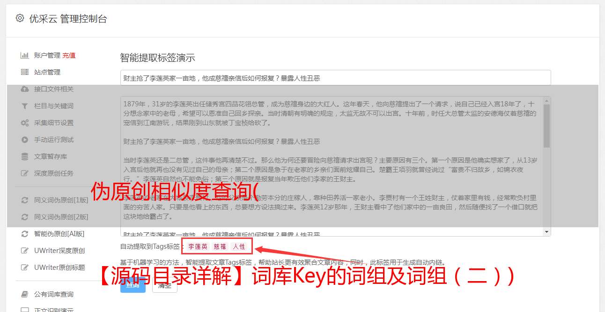Click the 清空 clear button
This screenshot has height=312, width=605.
pos(164,285)
